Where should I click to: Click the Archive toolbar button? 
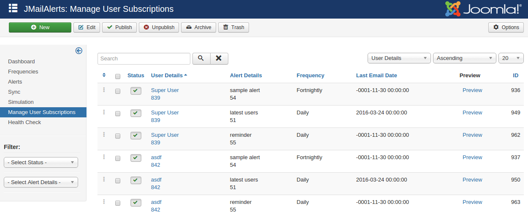click(x=198, y=27)
